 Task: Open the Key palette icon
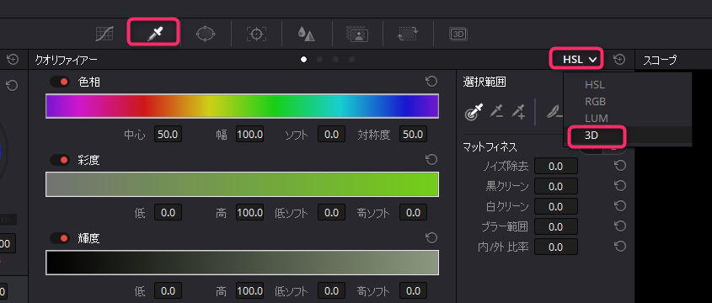tap(357, 34)
